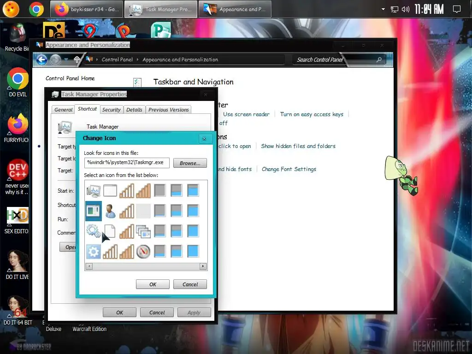The width and height of the screenshot is (472, 354).
Task: Select the Task Manager monitor icon in list
Action: coord(93,191)
